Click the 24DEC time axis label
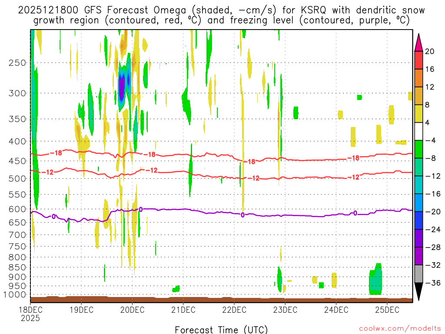Screen dimensions: 445x334 point(336,310)
